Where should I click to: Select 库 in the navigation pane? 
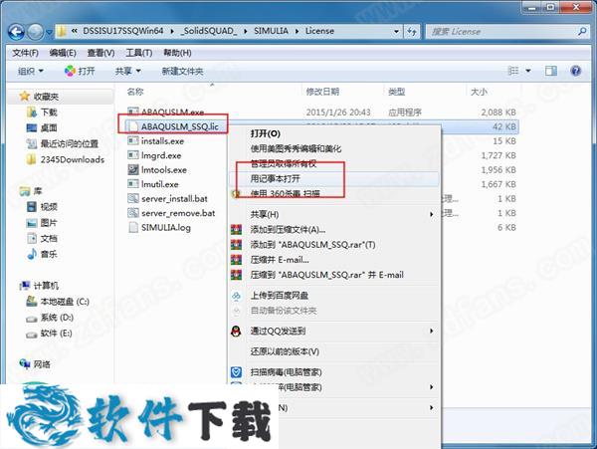click(38, 191)
